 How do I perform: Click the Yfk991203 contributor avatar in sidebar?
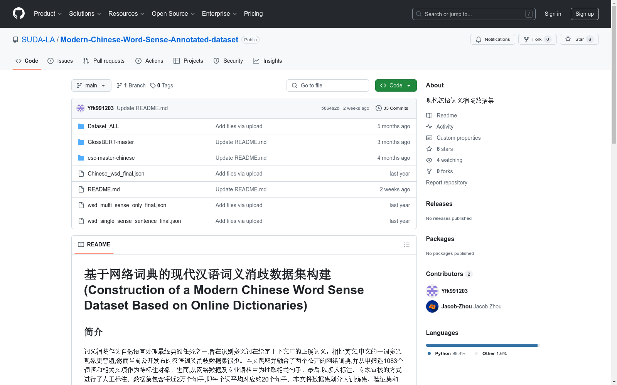click(432, 291)
